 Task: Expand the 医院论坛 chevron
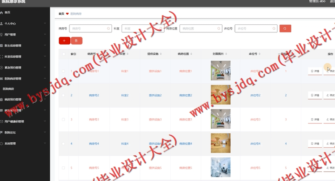[45, 132]
